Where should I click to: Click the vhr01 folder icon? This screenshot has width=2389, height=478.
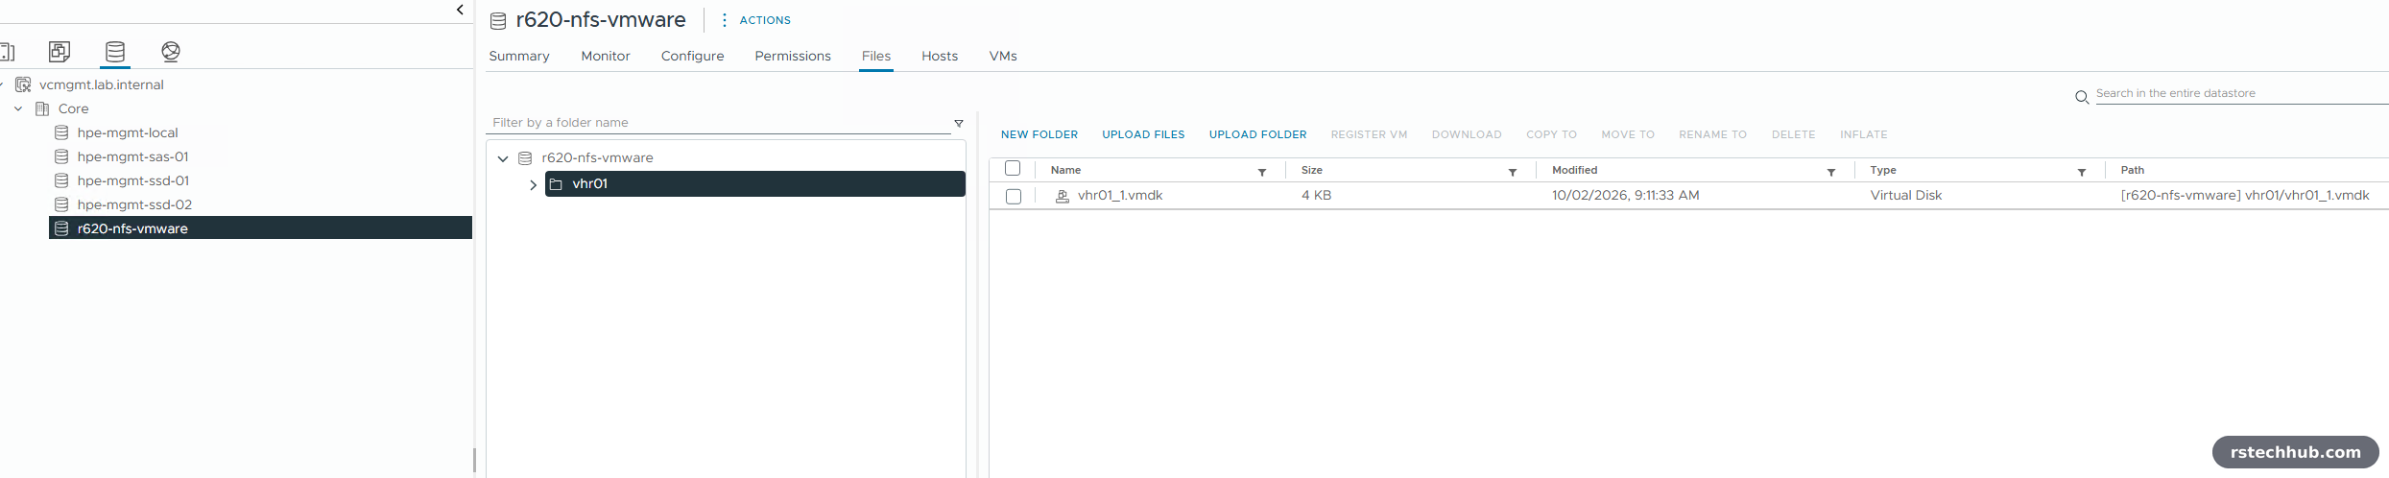(556, 183)
